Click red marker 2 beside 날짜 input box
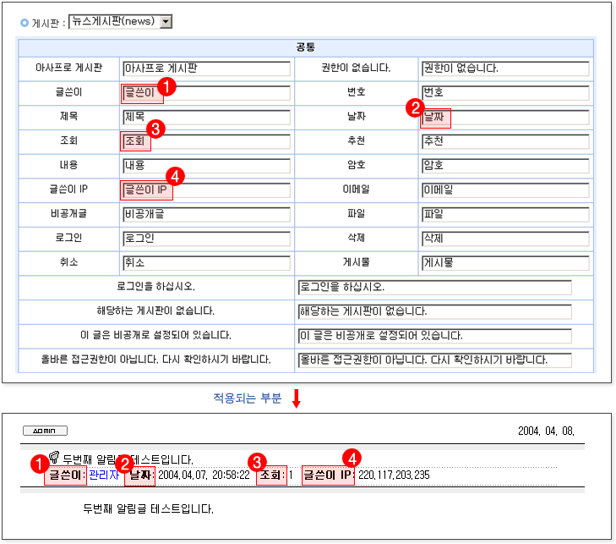 (x=414, y=107)
